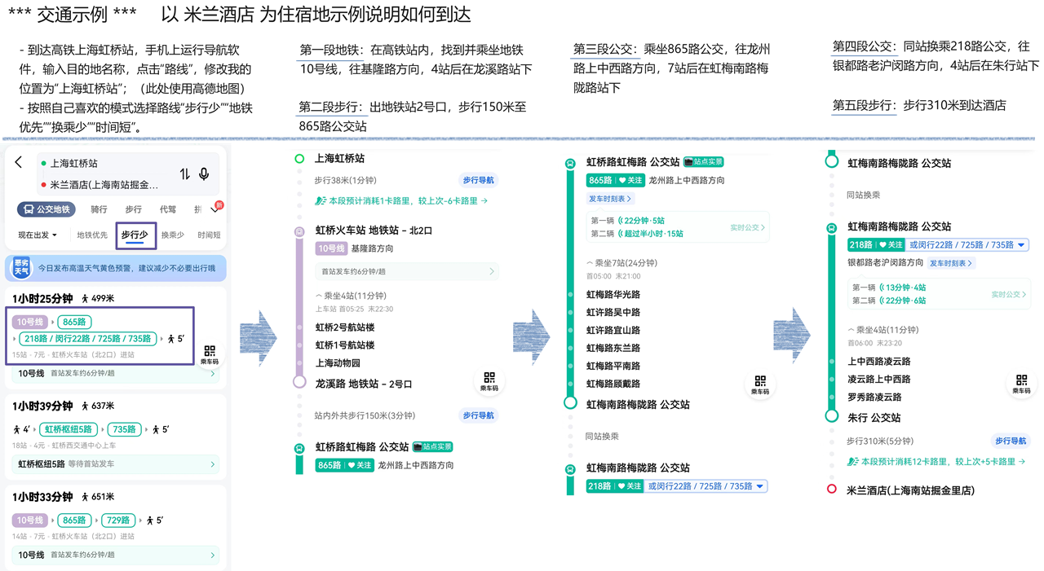The height and width of the screenshot is (571, 1044).
Task: Click the 罗秀路凌云路 stop
Action: [874, 397]
